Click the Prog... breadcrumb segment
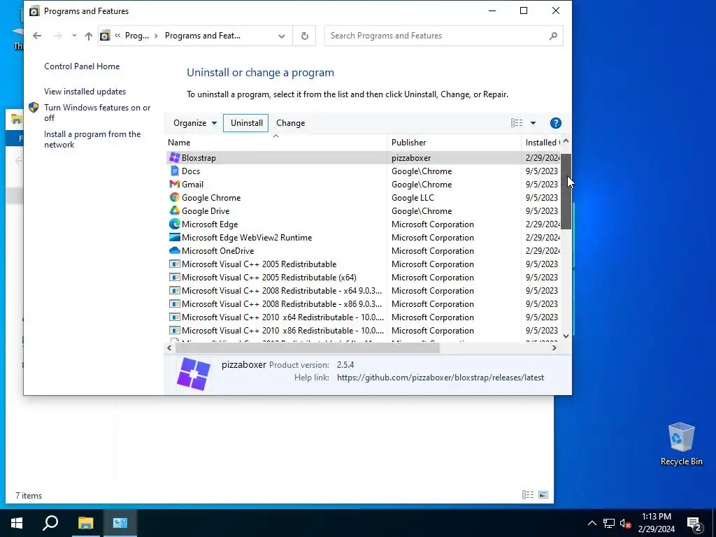716x537 pixels. point(137,36)
